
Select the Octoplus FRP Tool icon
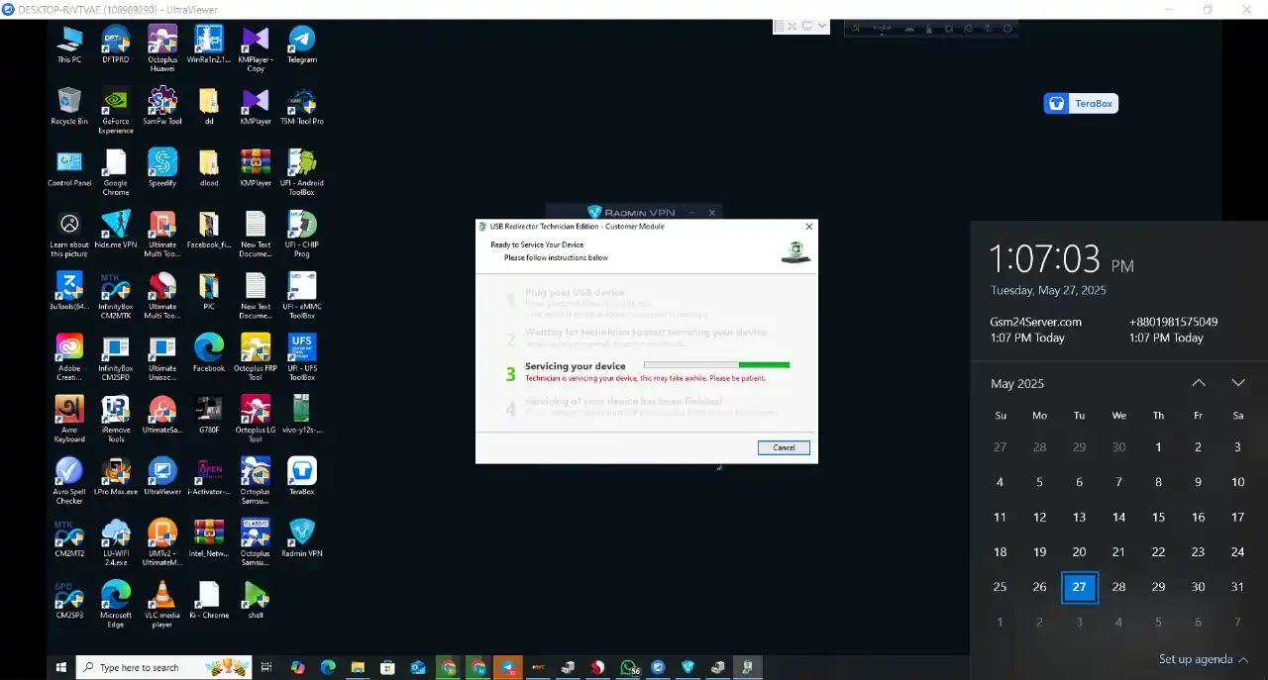click(256, 357)
